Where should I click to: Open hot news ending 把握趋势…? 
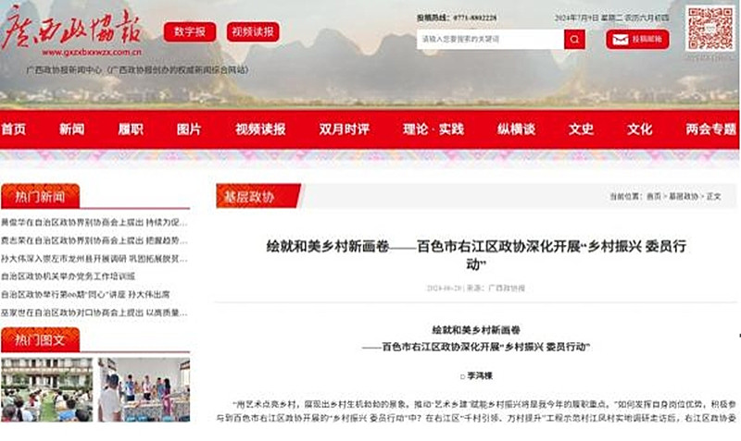click(94, 240)
